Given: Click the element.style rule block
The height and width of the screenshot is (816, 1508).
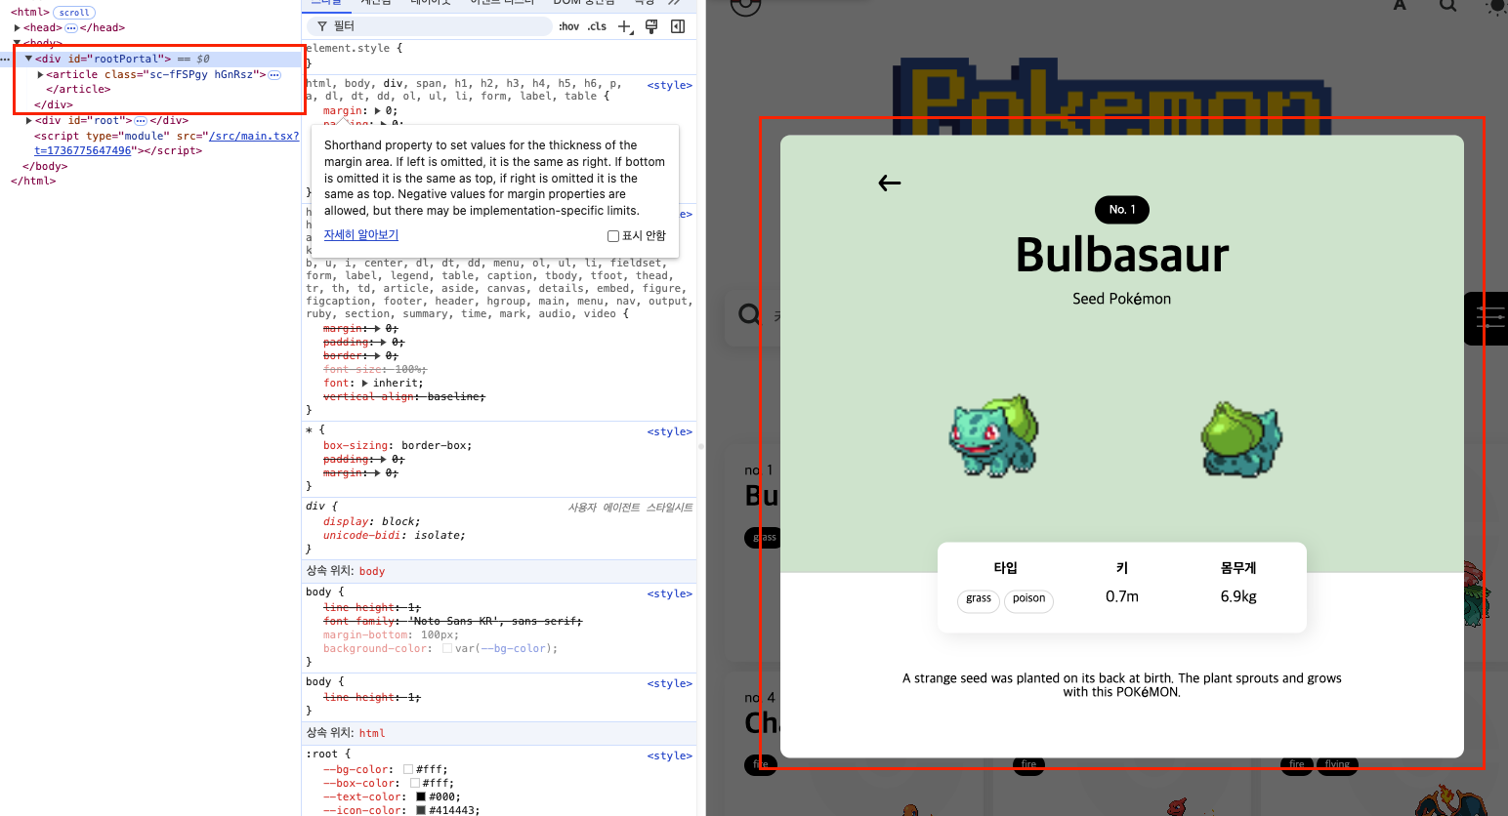Looking at the screenshot, I should coord(500,56).
